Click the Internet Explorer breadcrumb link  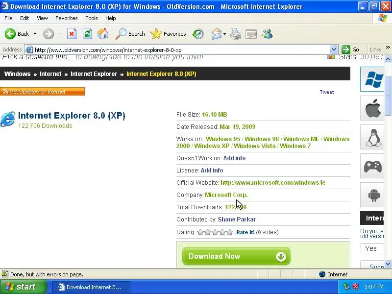94,74
